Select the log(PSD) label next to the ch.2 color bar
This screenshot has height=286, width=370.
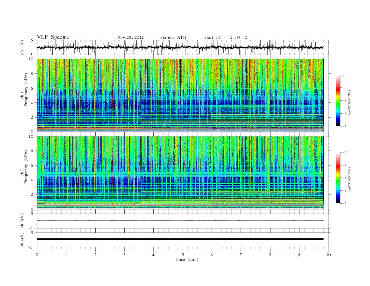(x=349, y=180)
